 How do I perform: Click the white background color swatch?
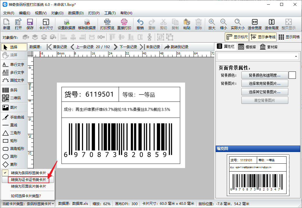click(x=292, y=75)
